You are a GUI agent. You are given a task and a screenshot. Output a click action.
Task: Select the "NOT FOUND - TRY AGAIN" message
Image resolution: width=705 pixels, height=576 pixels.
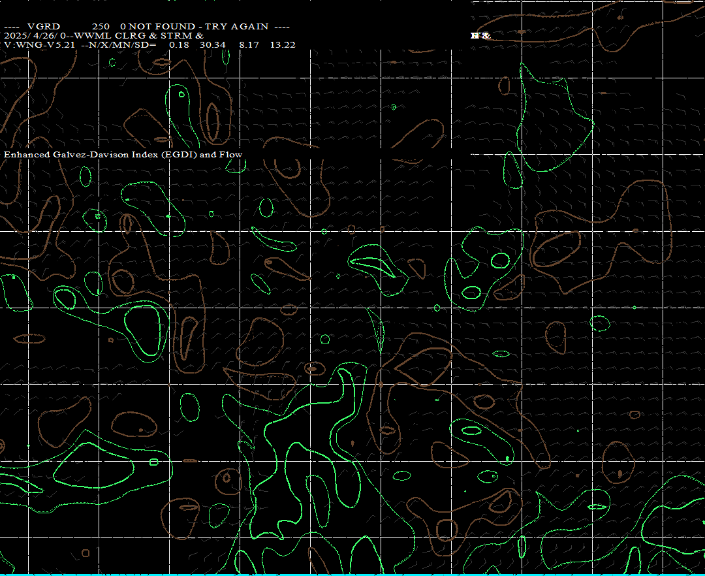[x=198, y=27]
